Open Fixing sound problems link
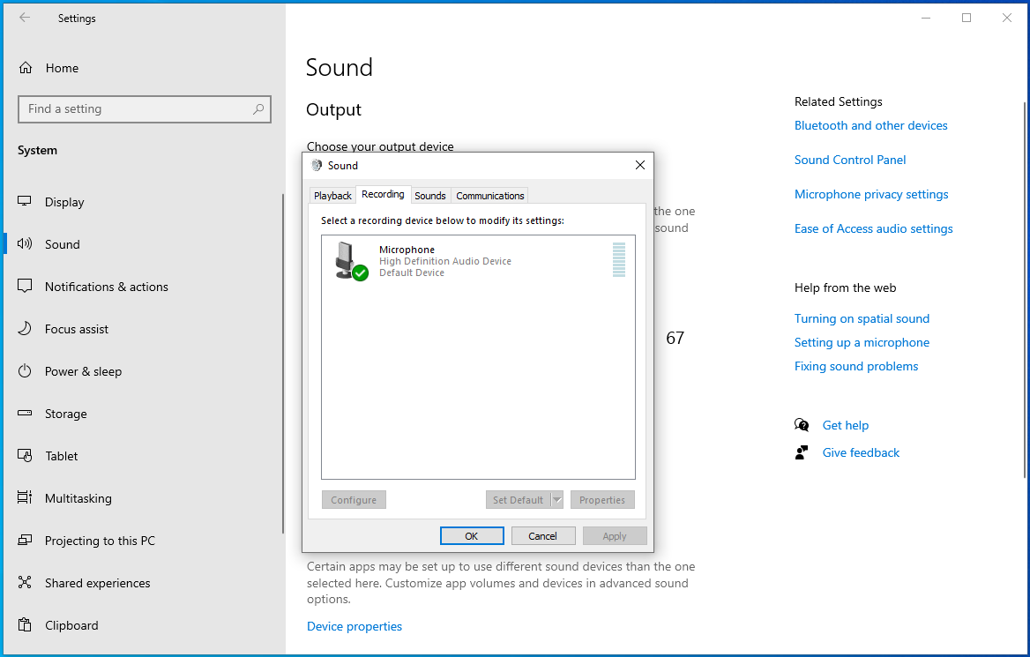Viewport: 1030px width, 657px height. click(x=856, y=366)
